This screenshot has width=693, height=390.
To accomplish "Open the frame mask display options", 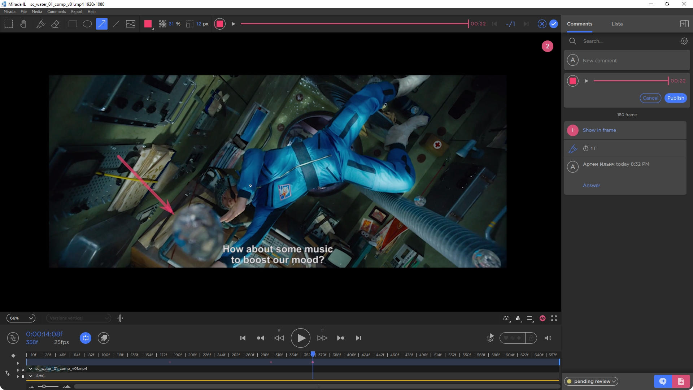I will [x=530, y=318].
